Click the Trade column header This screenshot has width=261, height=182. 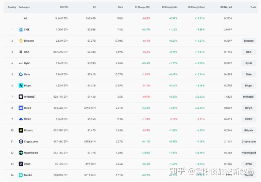coord(253,7)
